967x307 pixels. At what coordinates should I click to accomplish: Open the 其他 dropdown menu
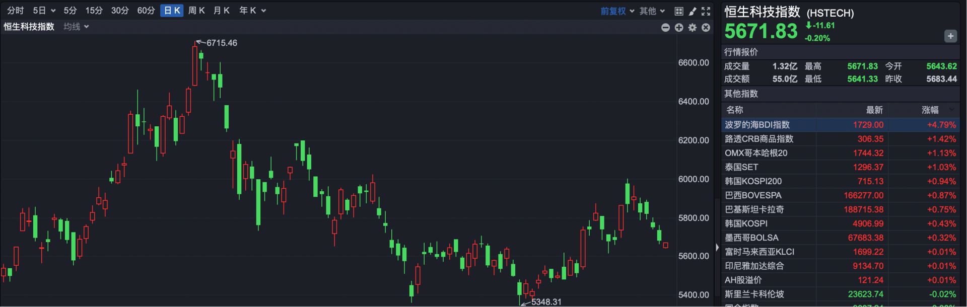click(x=652, y=11)
